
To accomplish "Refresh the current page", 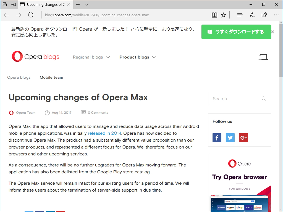I will point(31,15).
